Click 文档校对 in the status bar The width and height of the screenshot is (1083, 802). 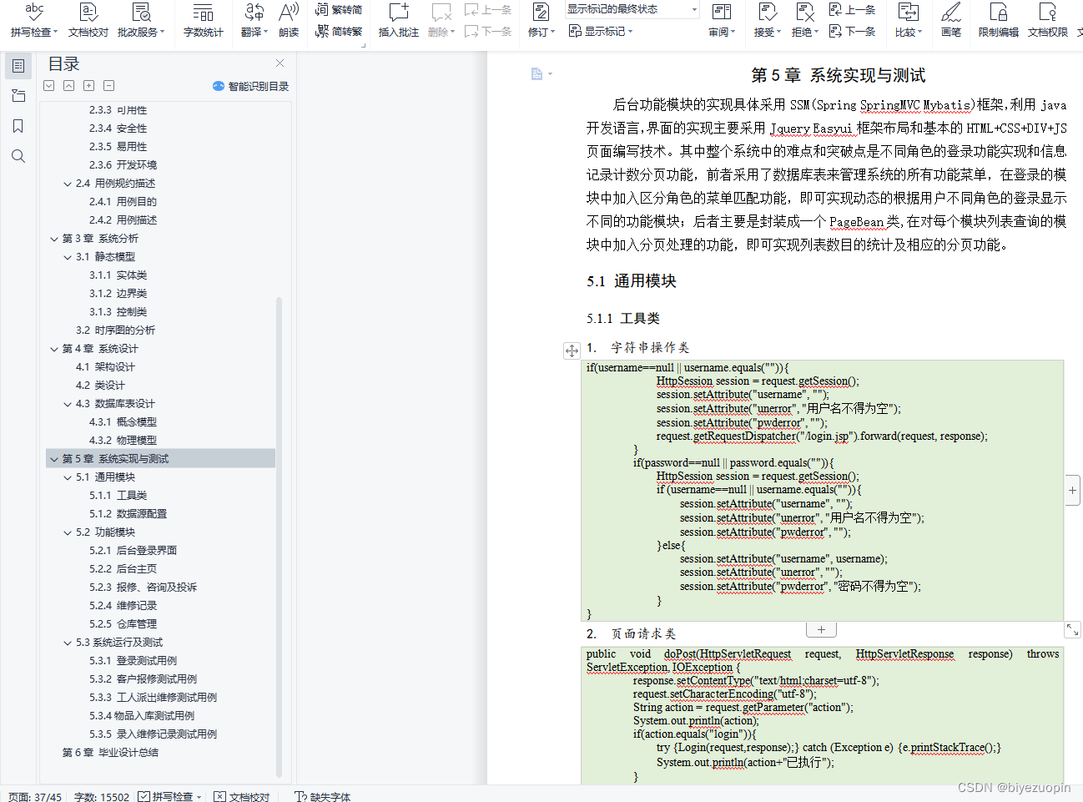click(242, 796)
